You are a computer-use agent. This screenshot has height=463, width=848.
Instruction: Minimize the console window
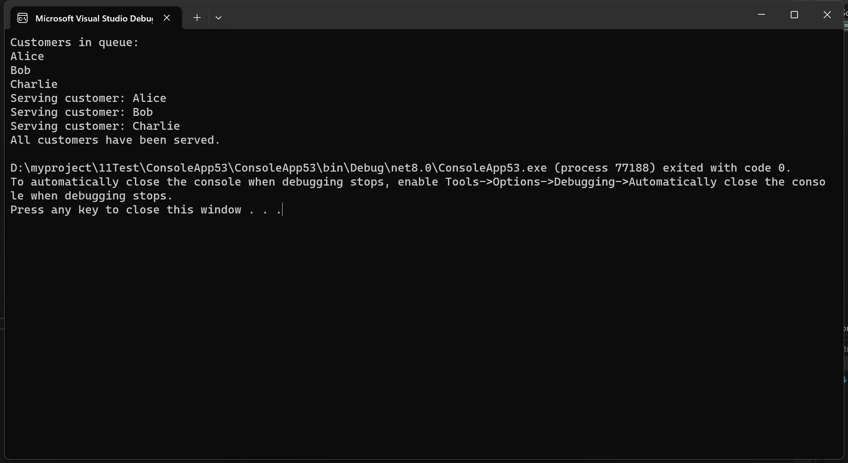(761, 15)
